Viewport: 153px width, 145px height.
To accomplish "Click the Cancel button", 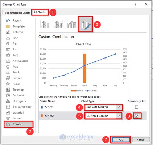I will point(141,140).
